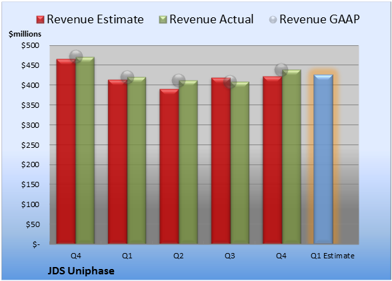This screenshot has width=392, height=281.
Task: Click the 'Q1 Estimate' axis label
Action: coord(333,256)
